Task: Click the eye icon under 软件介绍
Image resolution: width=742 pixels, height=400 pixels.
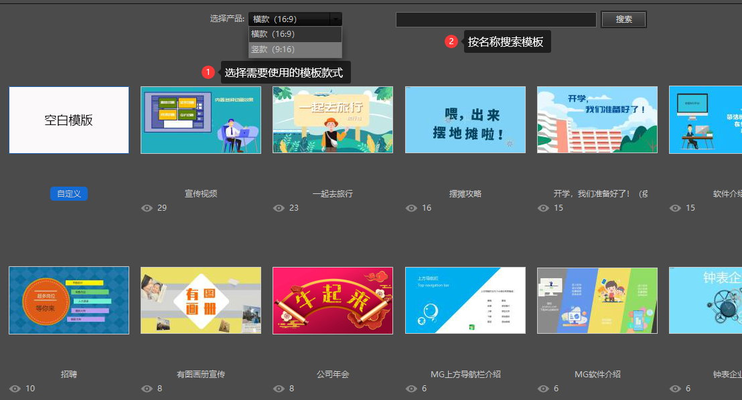Action: (675, 208)
